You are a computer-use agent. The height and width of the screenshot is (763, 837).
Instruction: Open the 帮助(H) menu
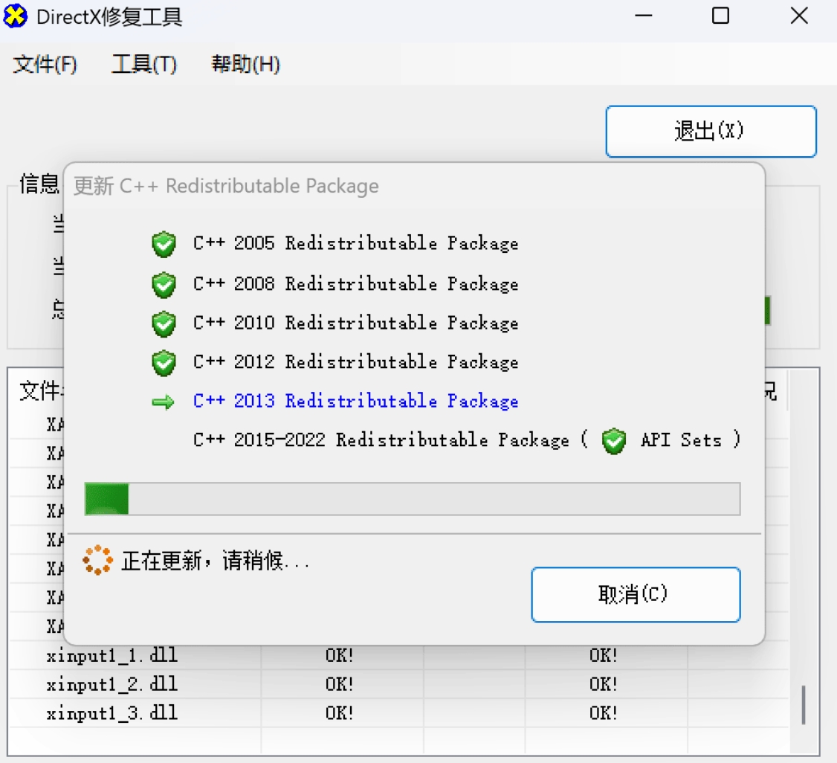[245, 65]
